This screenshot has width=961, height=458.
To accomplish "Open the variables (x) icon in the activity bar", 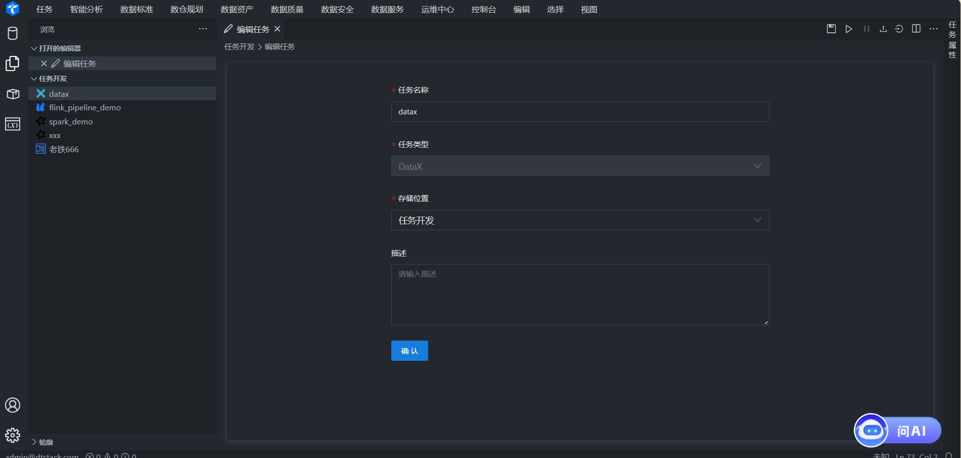I will click(x=13, y=124).
